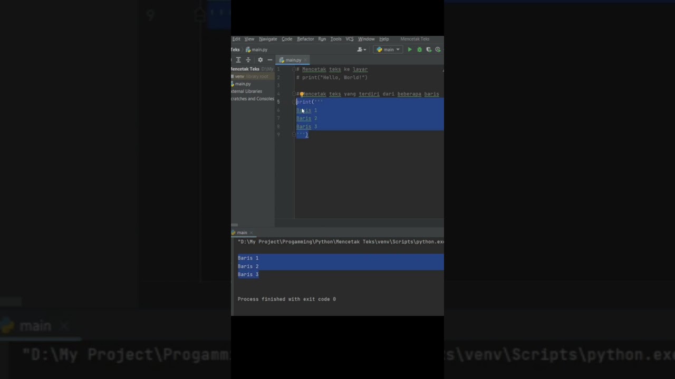
Task: Hide the Project panel with minus icon
Action: point(269,60)
